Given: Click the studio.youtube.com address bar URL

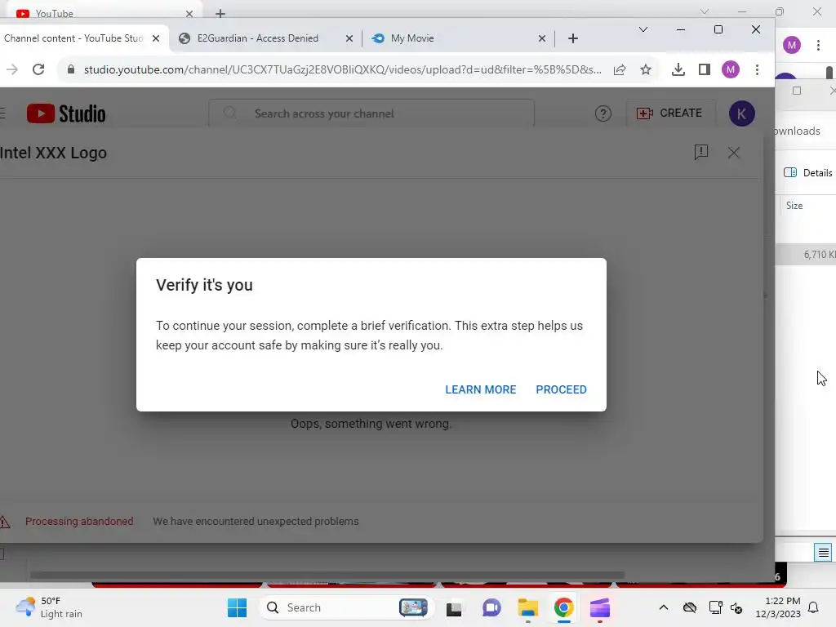Looking at the screenshot, I should pos(342,69).
